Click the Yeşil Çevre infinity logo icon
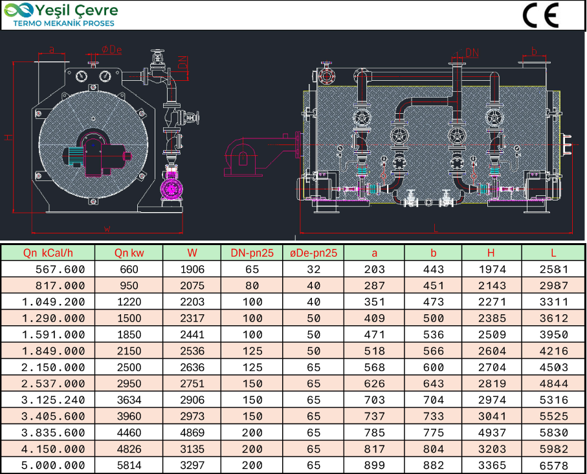Screen dimensions: 587x474 pyautogui.click(x=17, y=10)
